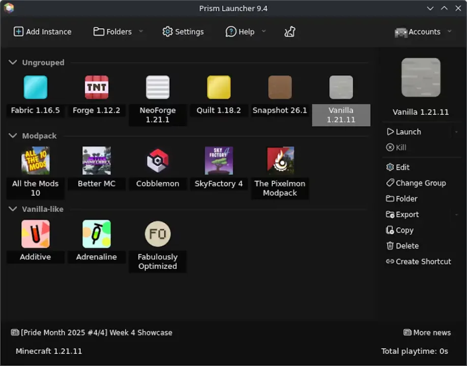
Task: Collapse the Modpack group
Action: pos(13,135)
